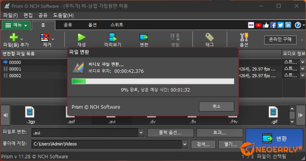
Task: Click the 병합 merge icon
Action: click(x=175, y=37)
